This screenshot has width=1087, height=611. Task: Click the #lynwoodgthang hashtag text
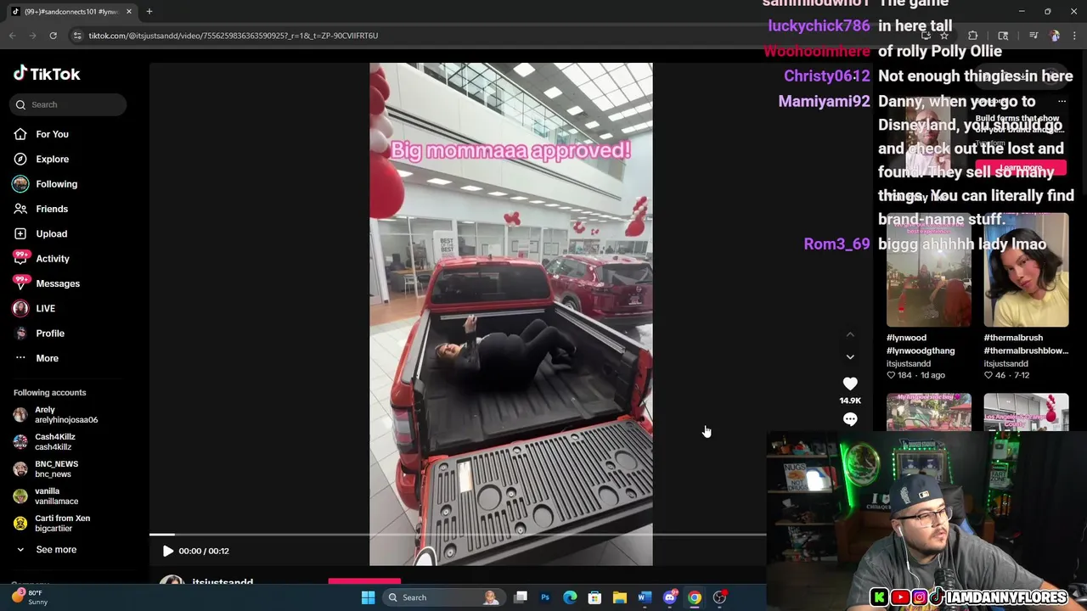(x=921, y=350)
